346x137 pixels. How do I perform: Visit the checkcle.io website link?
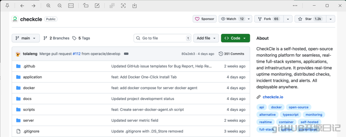tap(273, 97)
